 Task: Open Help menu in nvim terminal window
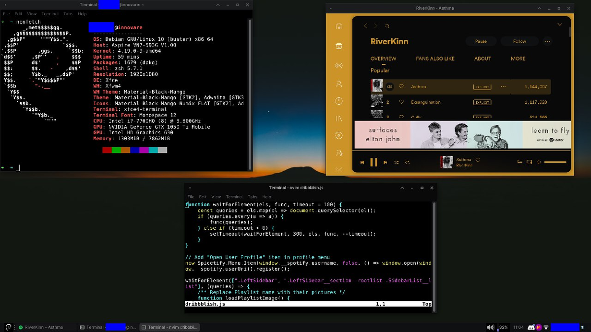[267, 197]
